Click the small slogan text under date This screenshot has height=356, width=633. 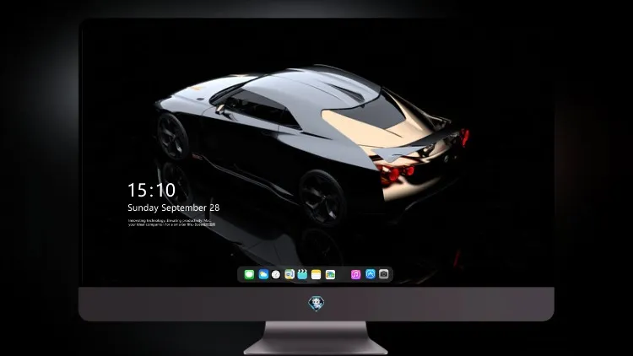[171, 223]
